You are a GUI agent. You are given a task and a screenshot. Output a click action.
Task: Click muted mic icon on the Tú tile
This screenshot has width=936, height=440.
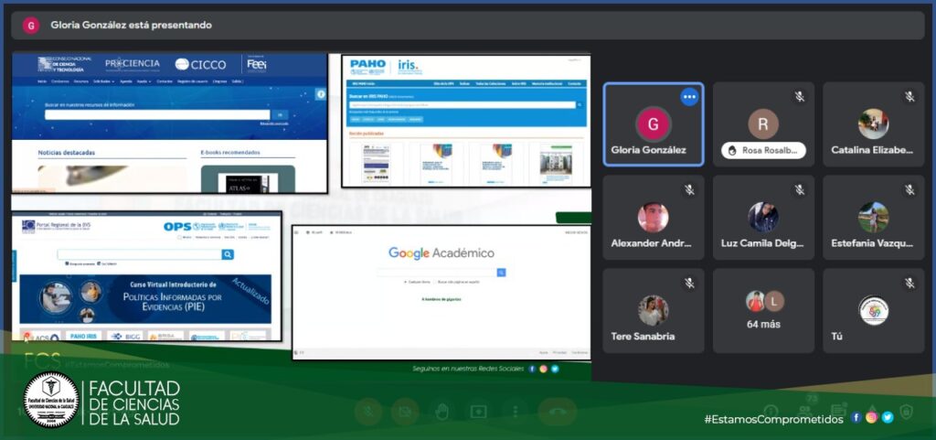pos(909,283)
